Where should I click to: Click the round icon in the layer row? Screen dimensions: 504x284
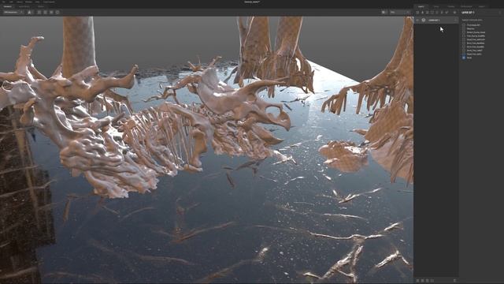(x=424, y=20)
